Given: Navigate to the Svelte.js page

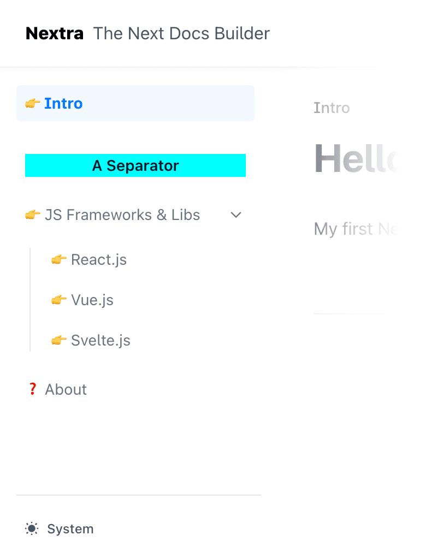Looking at the screenshot, I should (x=101, y=340).
